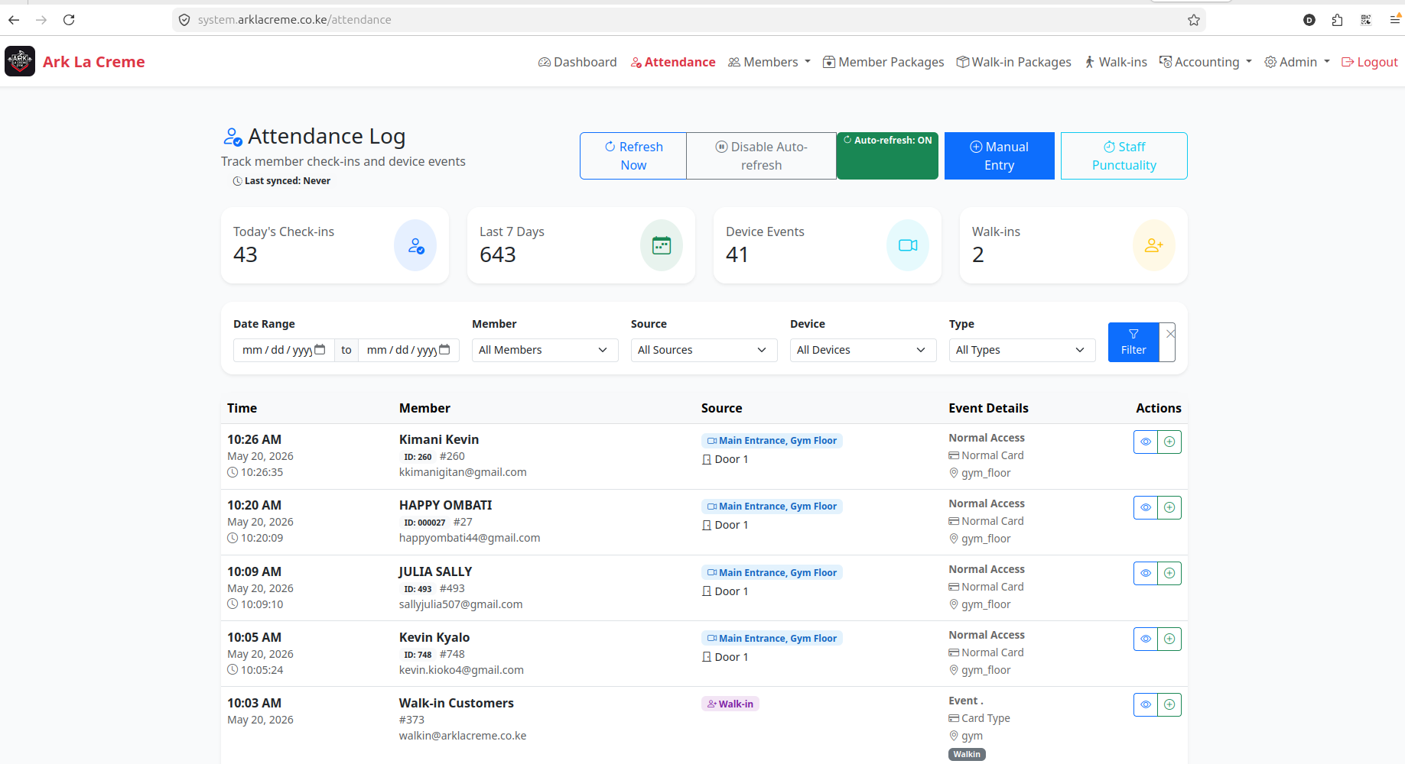This screenshot has height=764, width=1405.
Task: Add entry for JULIA SALLY with plus icon
Action: [x=1169, y=573]
